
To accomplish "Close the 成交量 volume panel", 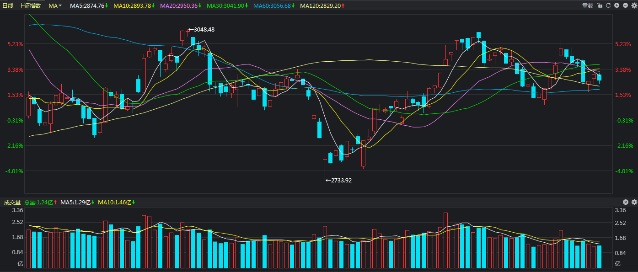I will pyautogui.click(x=626, y=202).
